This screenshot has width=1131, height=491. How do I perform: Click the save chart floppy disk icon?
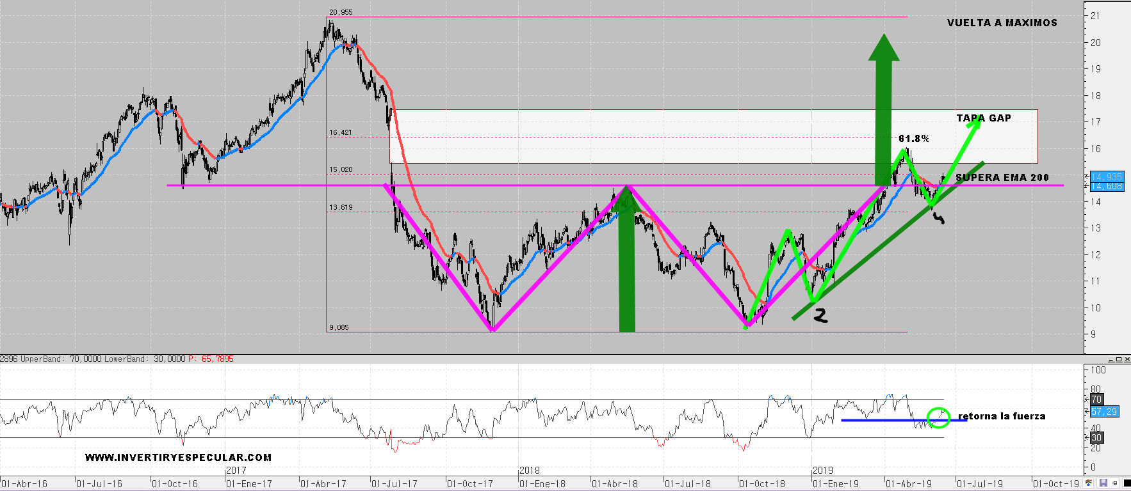tap(1103, 483)
